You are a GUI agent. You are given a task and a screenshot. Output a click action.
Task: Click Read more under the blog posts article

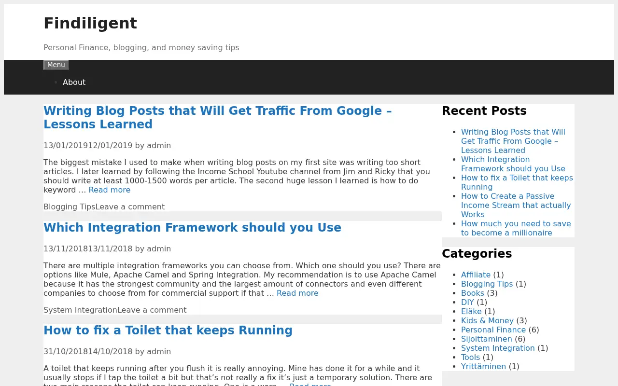pyautogui.click(x=109, y=190)
